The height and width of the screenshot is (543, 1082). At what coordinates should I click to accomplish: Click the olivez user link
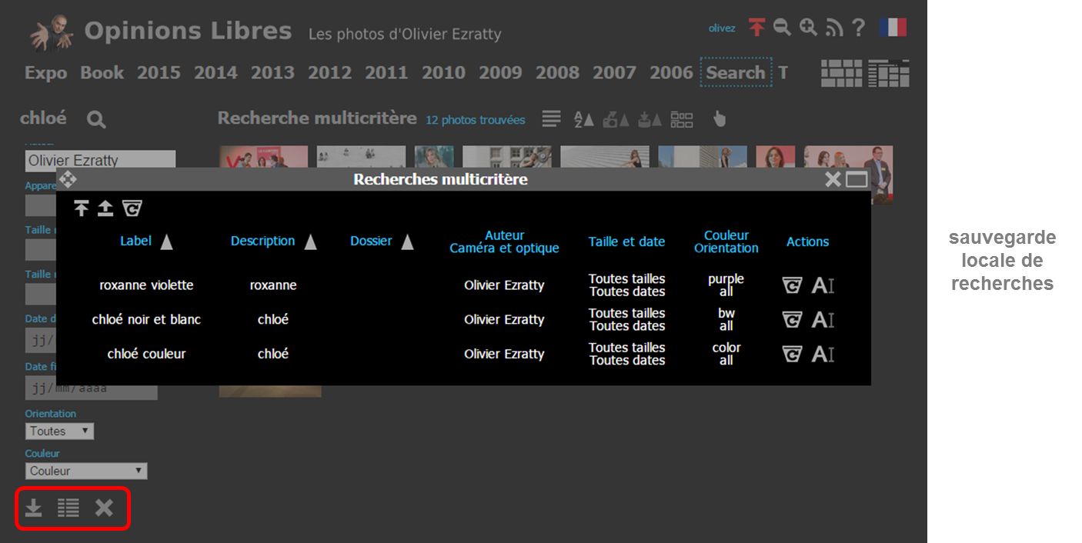coord(722,28)
